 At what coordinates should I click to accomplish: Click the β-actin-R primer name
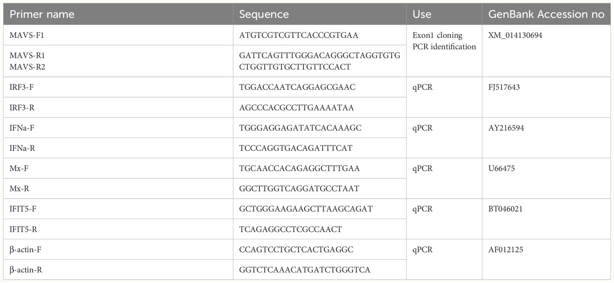(26, 270)
